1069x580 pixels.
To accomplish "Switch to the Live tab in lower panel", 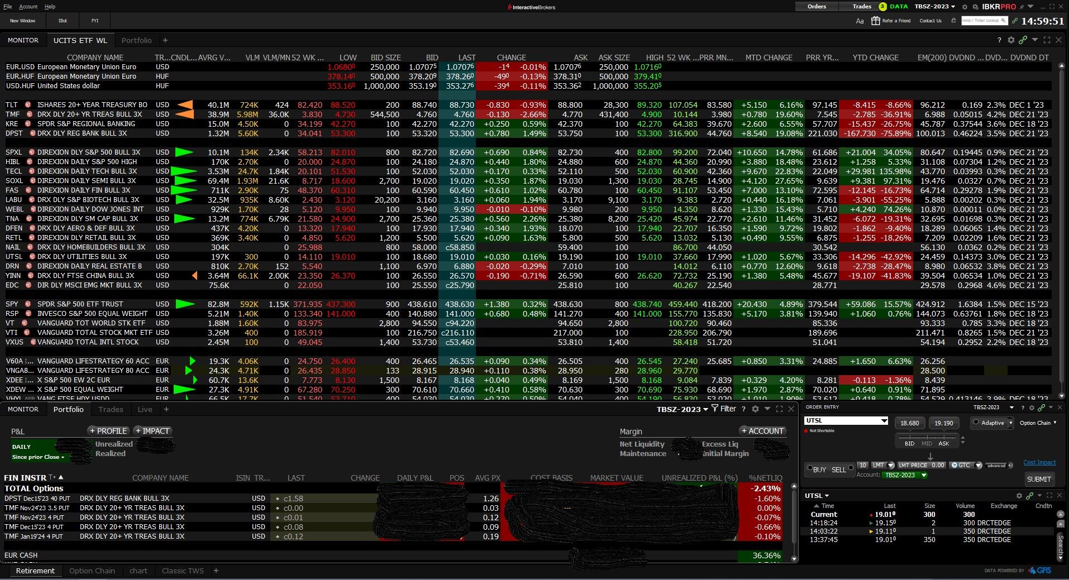I will point(145,409).
